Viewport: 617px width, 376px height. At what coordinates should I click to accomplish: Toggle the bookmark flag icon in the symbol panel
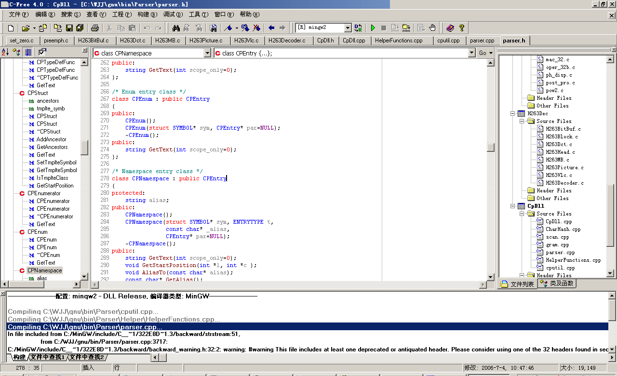click(41, 53)
